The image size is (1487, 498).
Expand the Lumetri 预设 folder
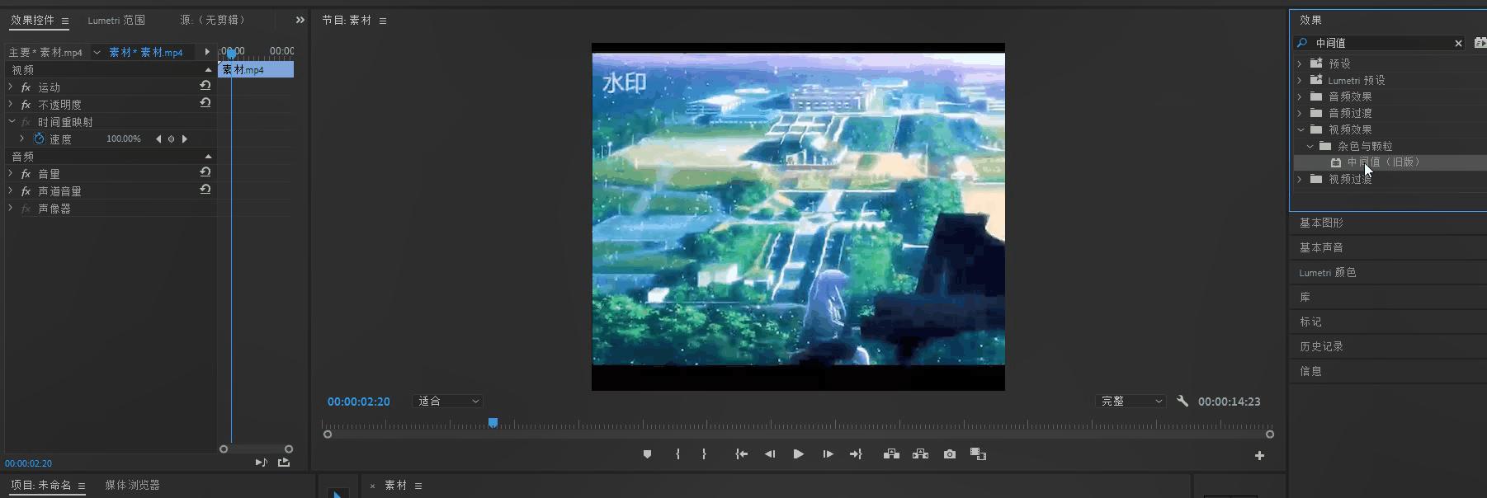(1300, 80)
